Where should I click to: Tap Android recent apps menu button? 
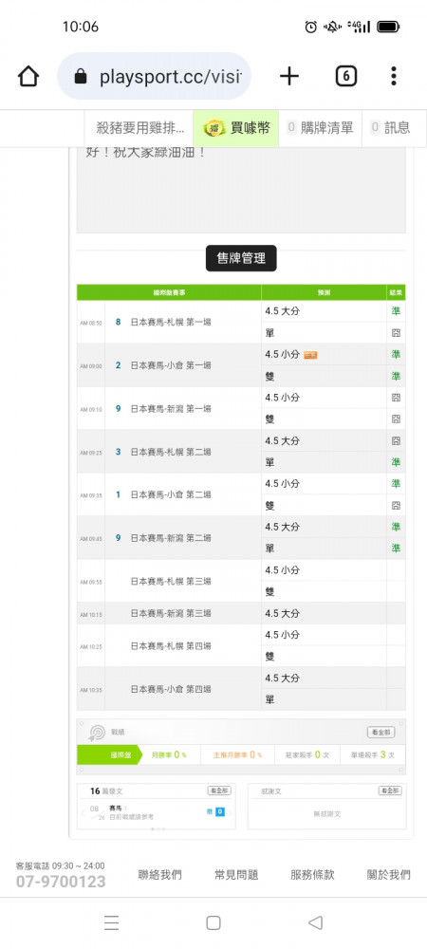click(111, 922)
